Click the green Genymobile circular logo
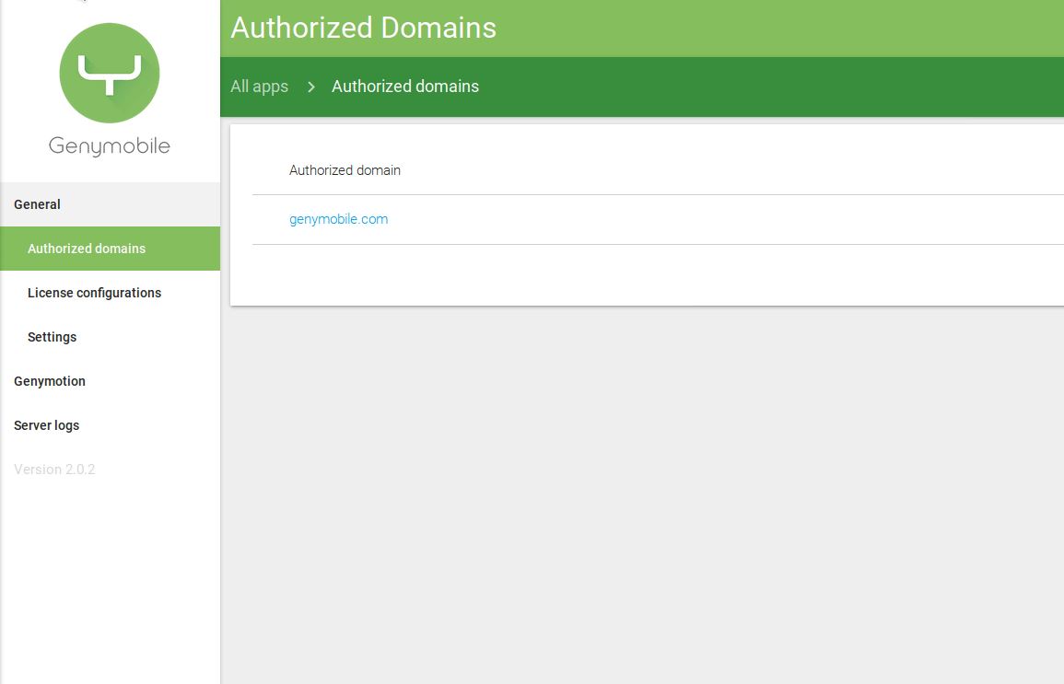 coord(110,74)
